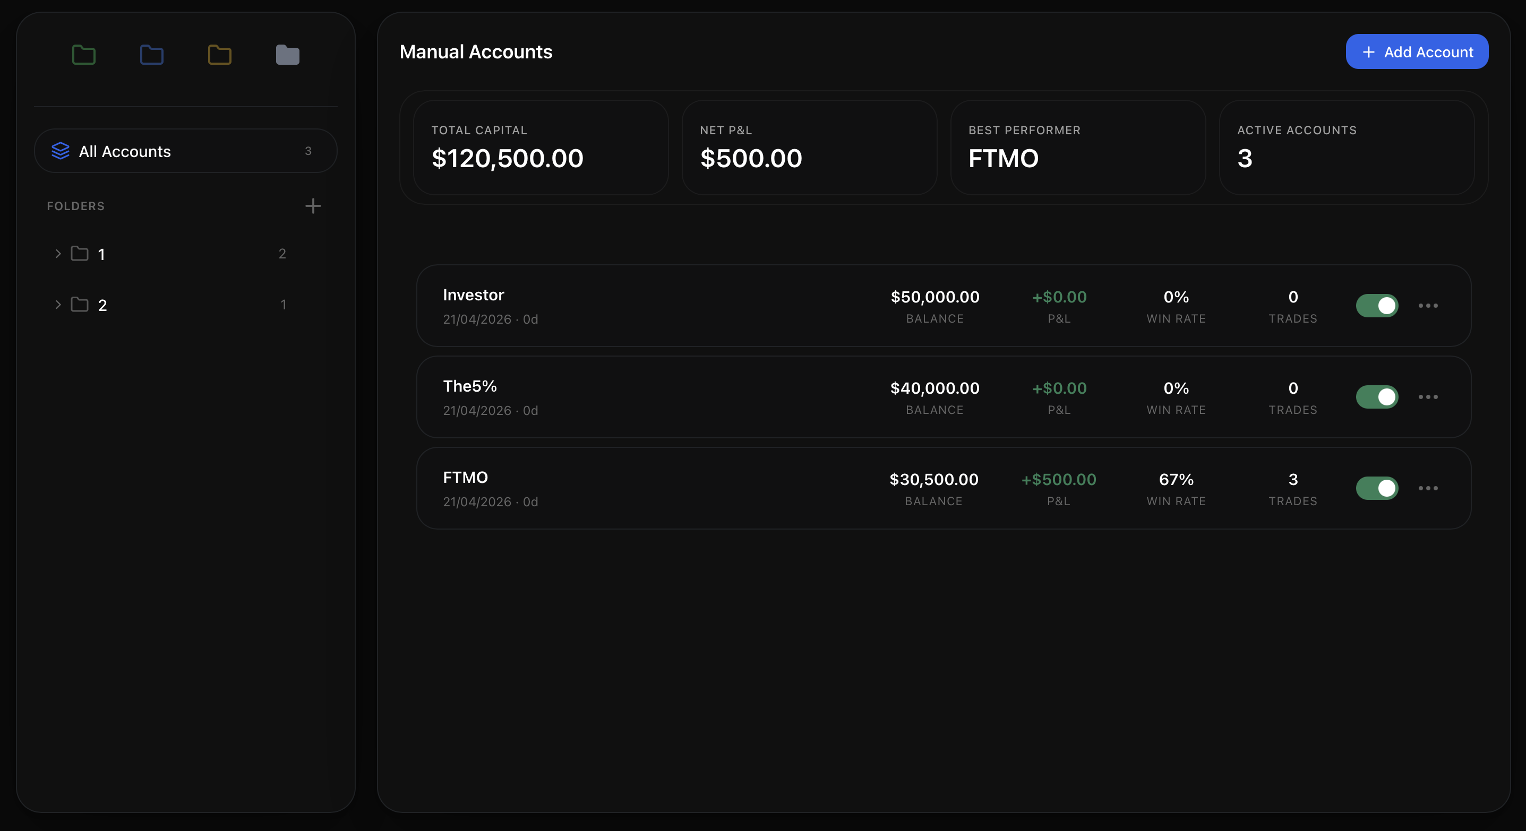The width and height of the screenshot is (1526, 831).
Task: Open folder named 1
Action: point(101,255)
